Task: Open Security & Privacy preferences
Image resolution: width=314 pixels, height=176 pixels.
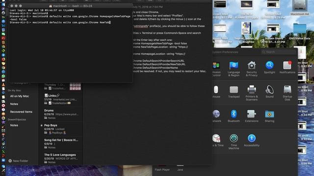Action: pyautogui.click(x=252, y=69)
